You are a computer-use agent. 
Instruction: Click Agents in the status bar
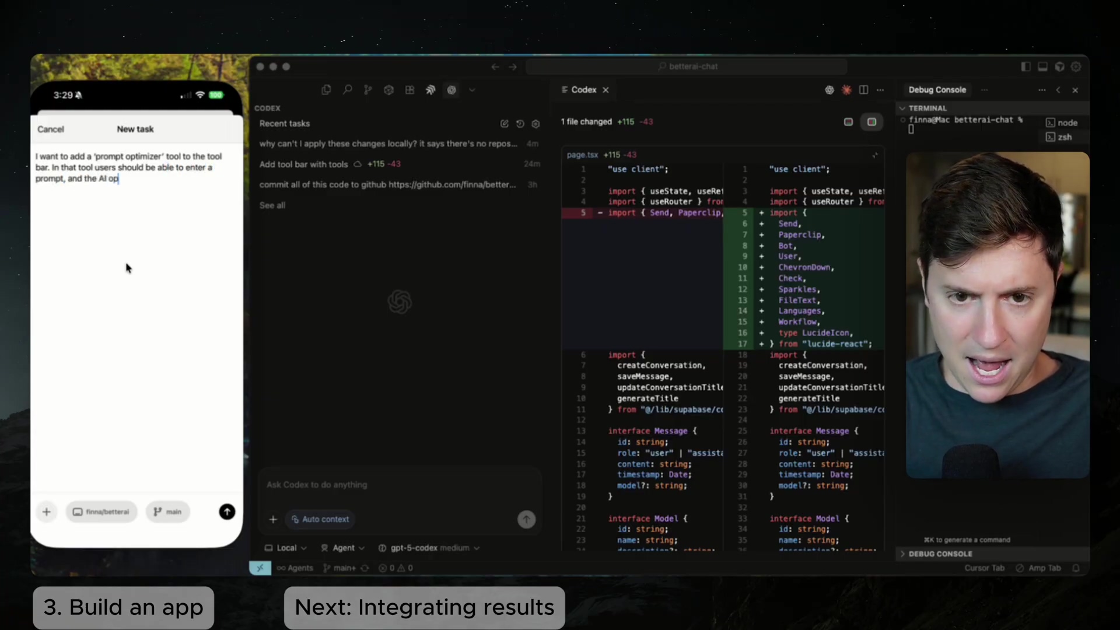(x=295, y=568)
